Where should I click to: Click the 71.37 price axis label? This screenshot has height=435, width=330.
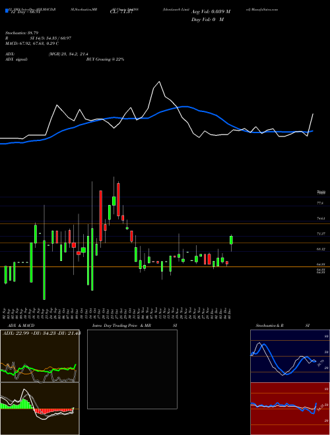click(x=321, y=234)
